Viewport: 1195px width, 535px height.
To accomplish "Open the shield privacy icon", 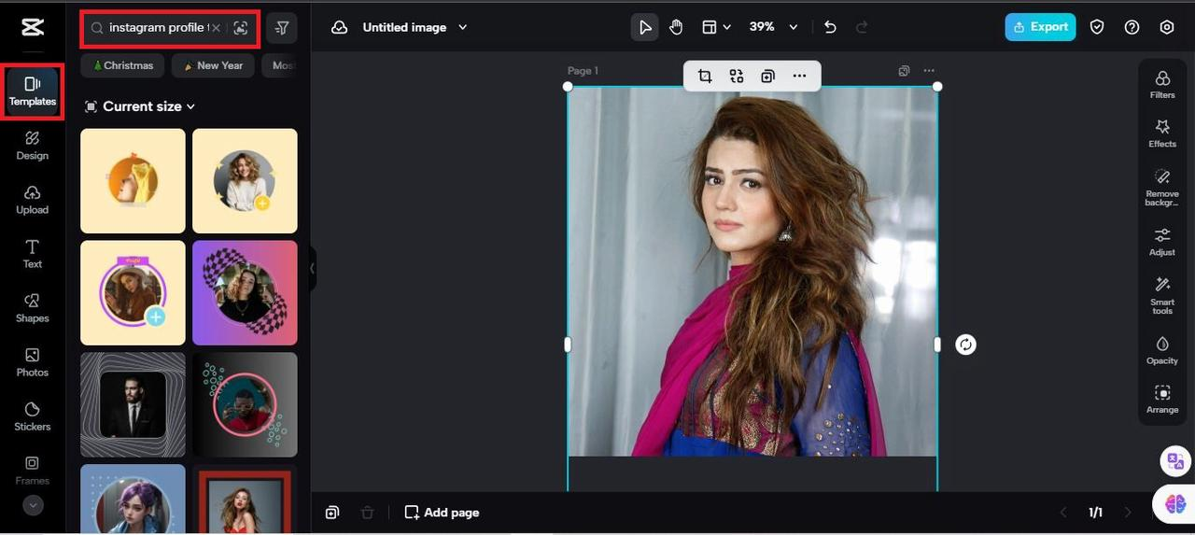I will coord(1097,27).
